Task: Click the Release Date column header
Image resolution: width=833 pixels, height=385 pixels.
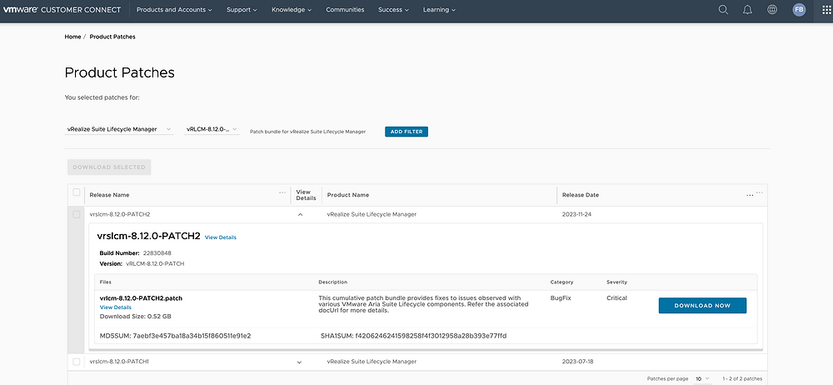Action: (581, 195)
